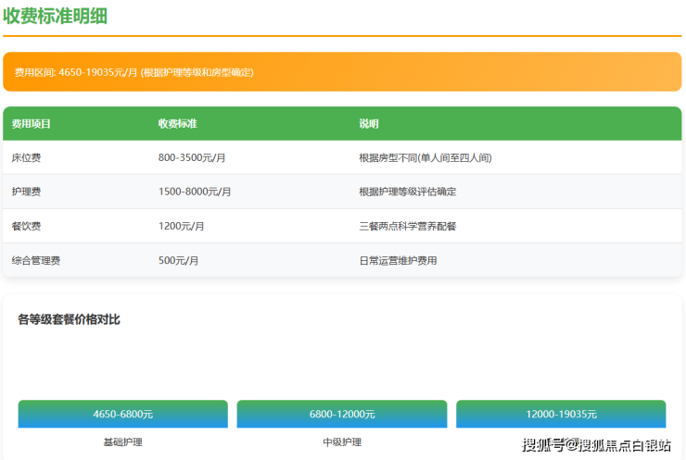Select the orange 费用区间 4650-19035元/月 banner
Screen dimensions: 686x460
pyautogui.click(x=342, y=71)
